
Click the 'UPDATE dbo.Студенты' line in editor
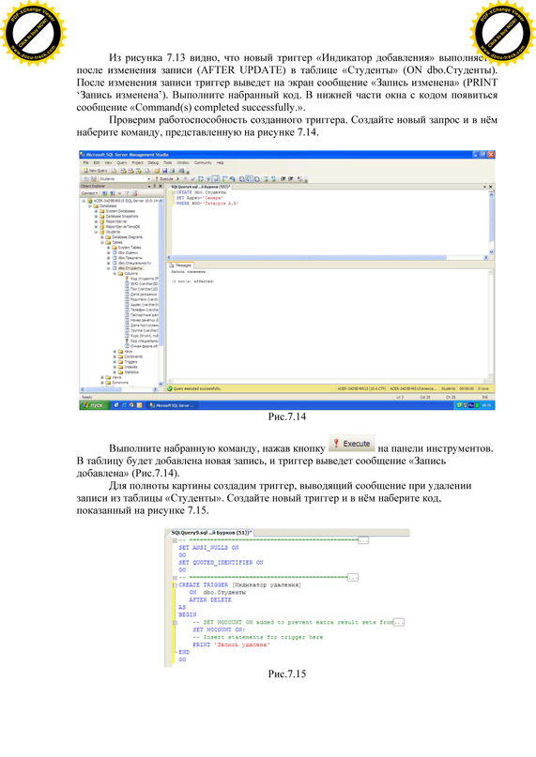coord(201,192)
